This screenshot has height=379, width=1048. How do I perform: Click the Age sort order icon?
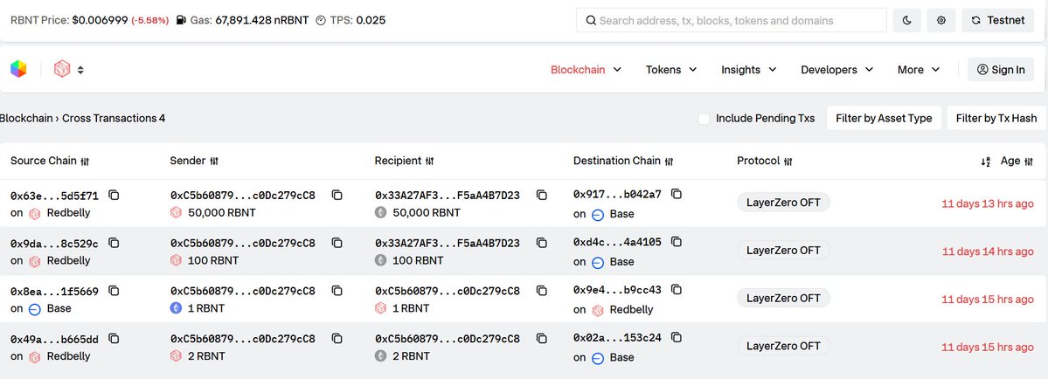pos(985,162)
